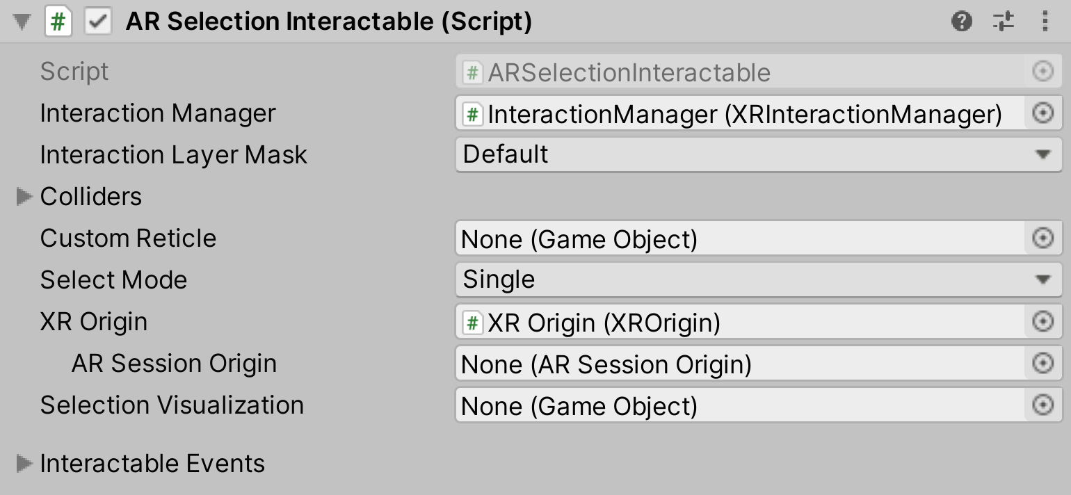The image size is (1071, 495).
Task: Open the component help documentation icon
Action: click(x=963, y=22)
